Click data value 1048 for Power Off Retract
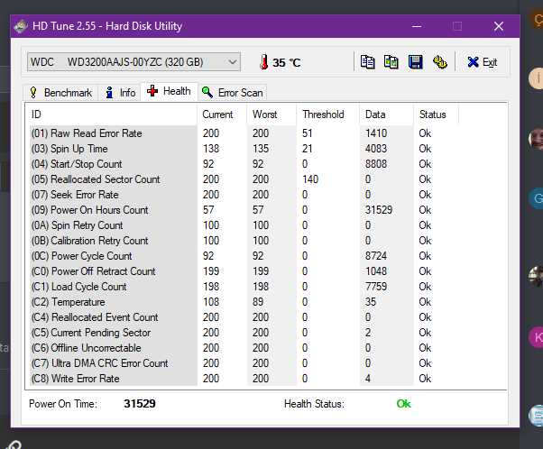This screenshot has height=449, width=543. (376, 271)
